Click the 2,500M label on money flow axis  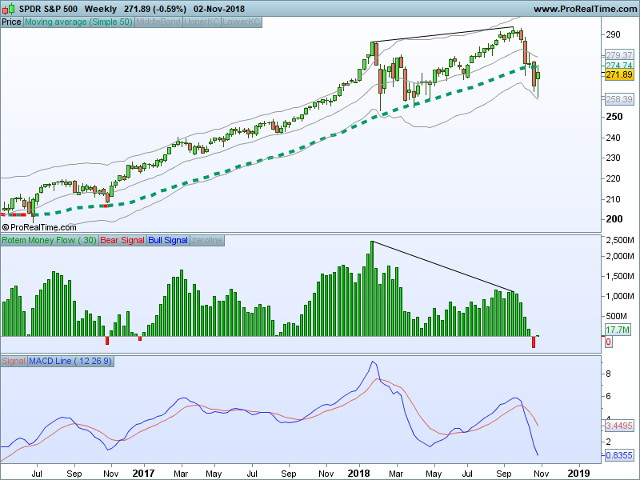[x=620, y=241]
